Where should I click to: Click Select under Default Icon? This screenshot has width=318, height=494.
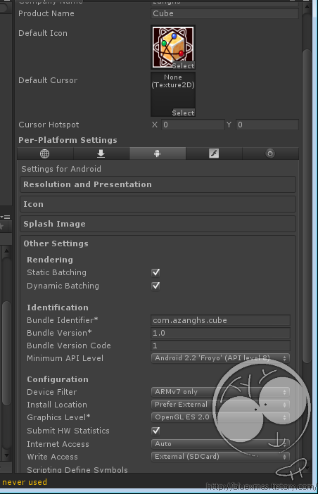tap(183, 66)
